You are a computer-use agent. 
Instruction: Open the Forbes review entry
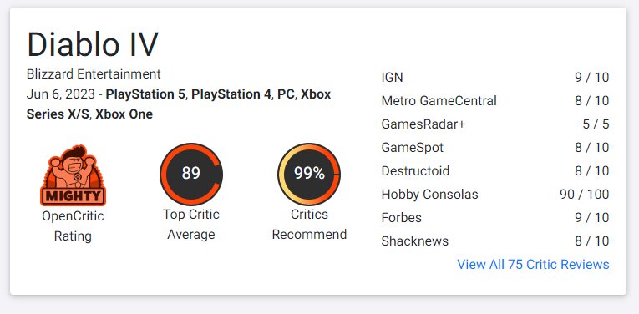[495, 217]
